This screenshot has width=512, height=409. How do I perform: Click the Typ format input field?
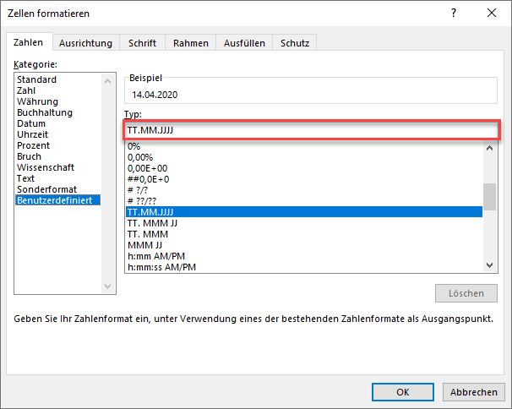click(312, 130)
